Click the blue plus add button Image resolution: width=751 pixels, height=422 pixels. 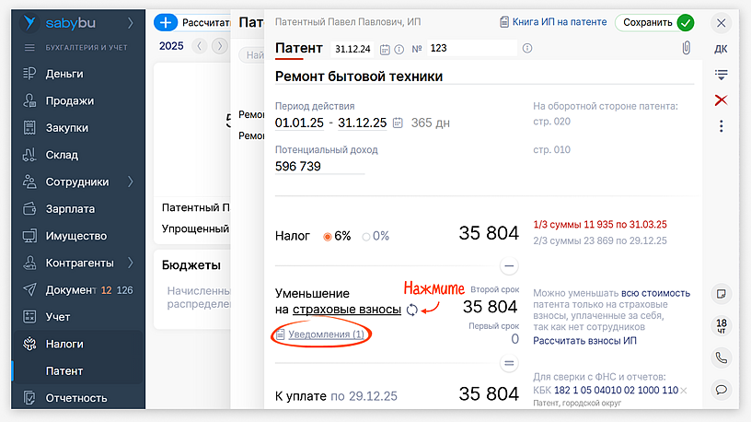click(166, 22)
